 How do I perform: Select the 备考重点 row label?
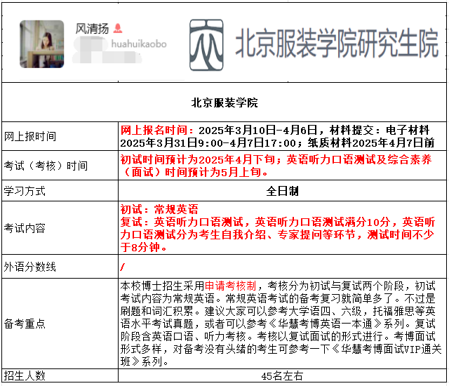[25, 324]
